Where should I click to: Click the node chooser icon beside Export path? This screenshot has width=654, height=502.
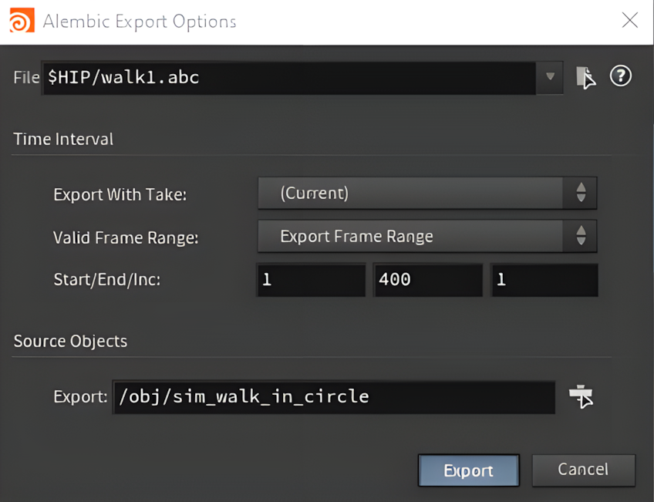coord(581,397)
